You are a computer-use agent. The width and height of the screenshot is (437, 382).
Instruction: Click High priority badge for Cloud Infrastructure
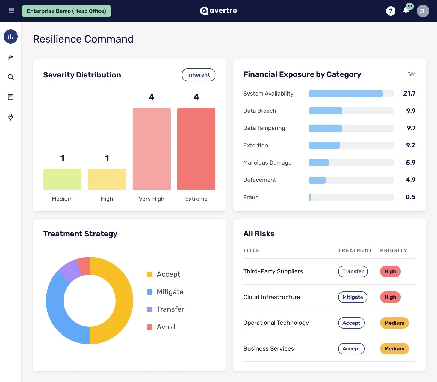390,297
